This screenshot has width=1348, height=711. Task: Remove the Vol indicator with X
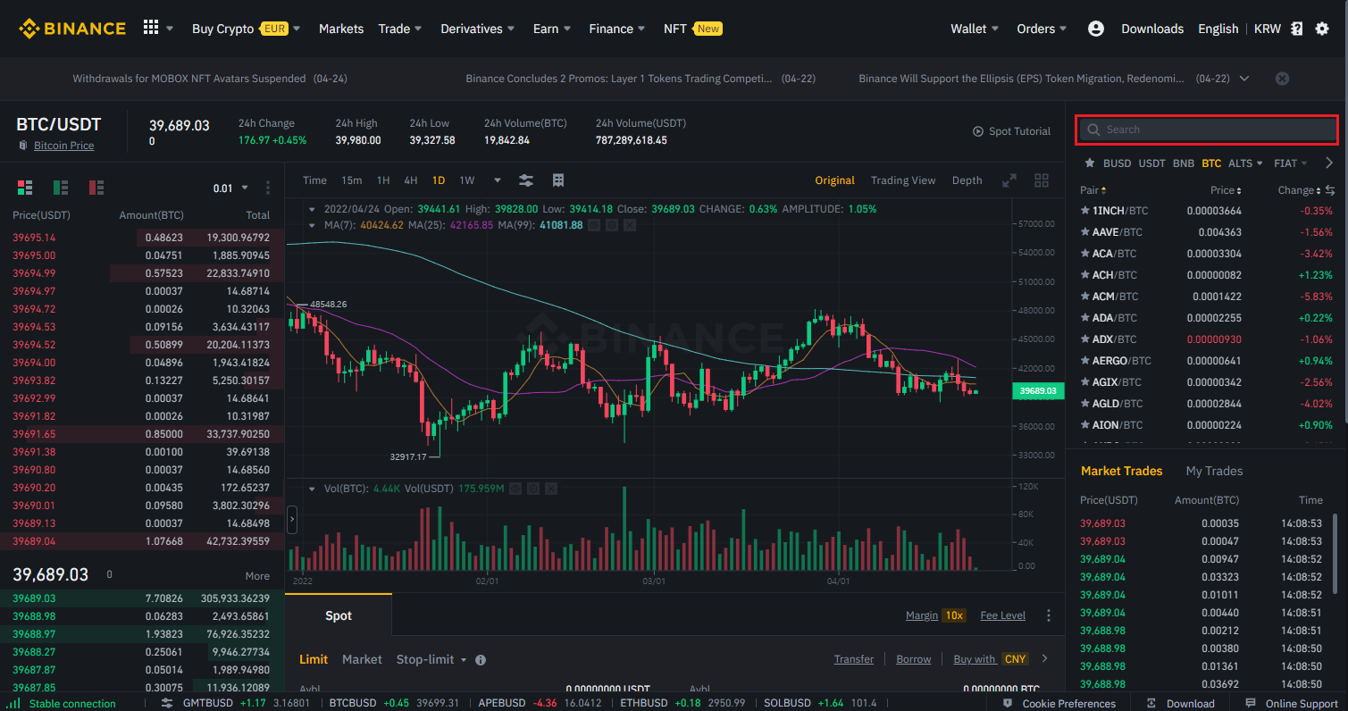pos(550,489)
